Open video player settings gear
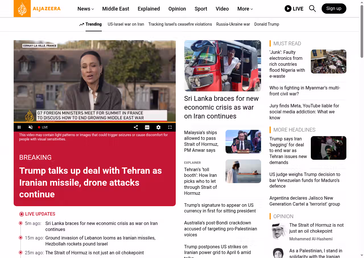The image size is (364, 258). pyautogui.click(x=158, y=127)
